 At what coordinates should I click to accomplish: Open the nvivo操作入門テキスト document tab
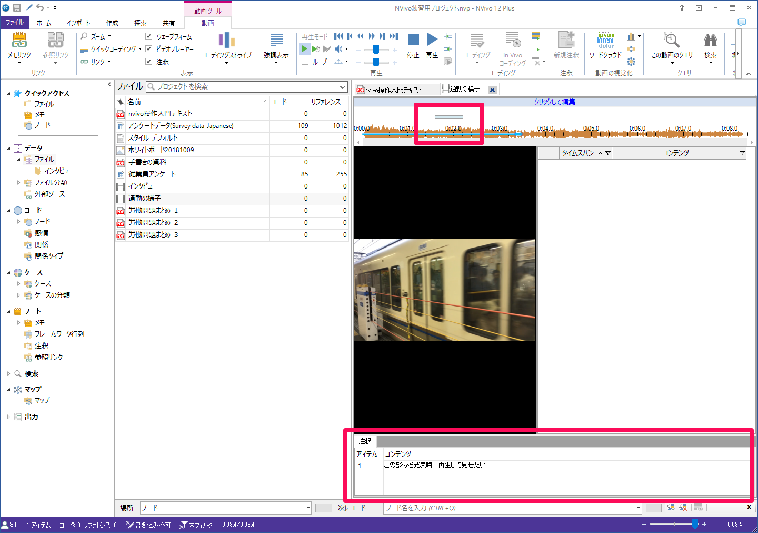(394, 90)
